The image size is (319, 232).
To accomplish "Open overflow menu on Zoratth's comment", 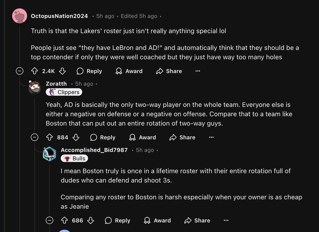I will point(211,137).
